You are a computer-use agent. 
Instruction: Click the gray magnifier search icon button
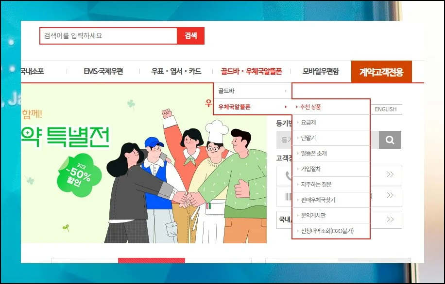point(390,140)
